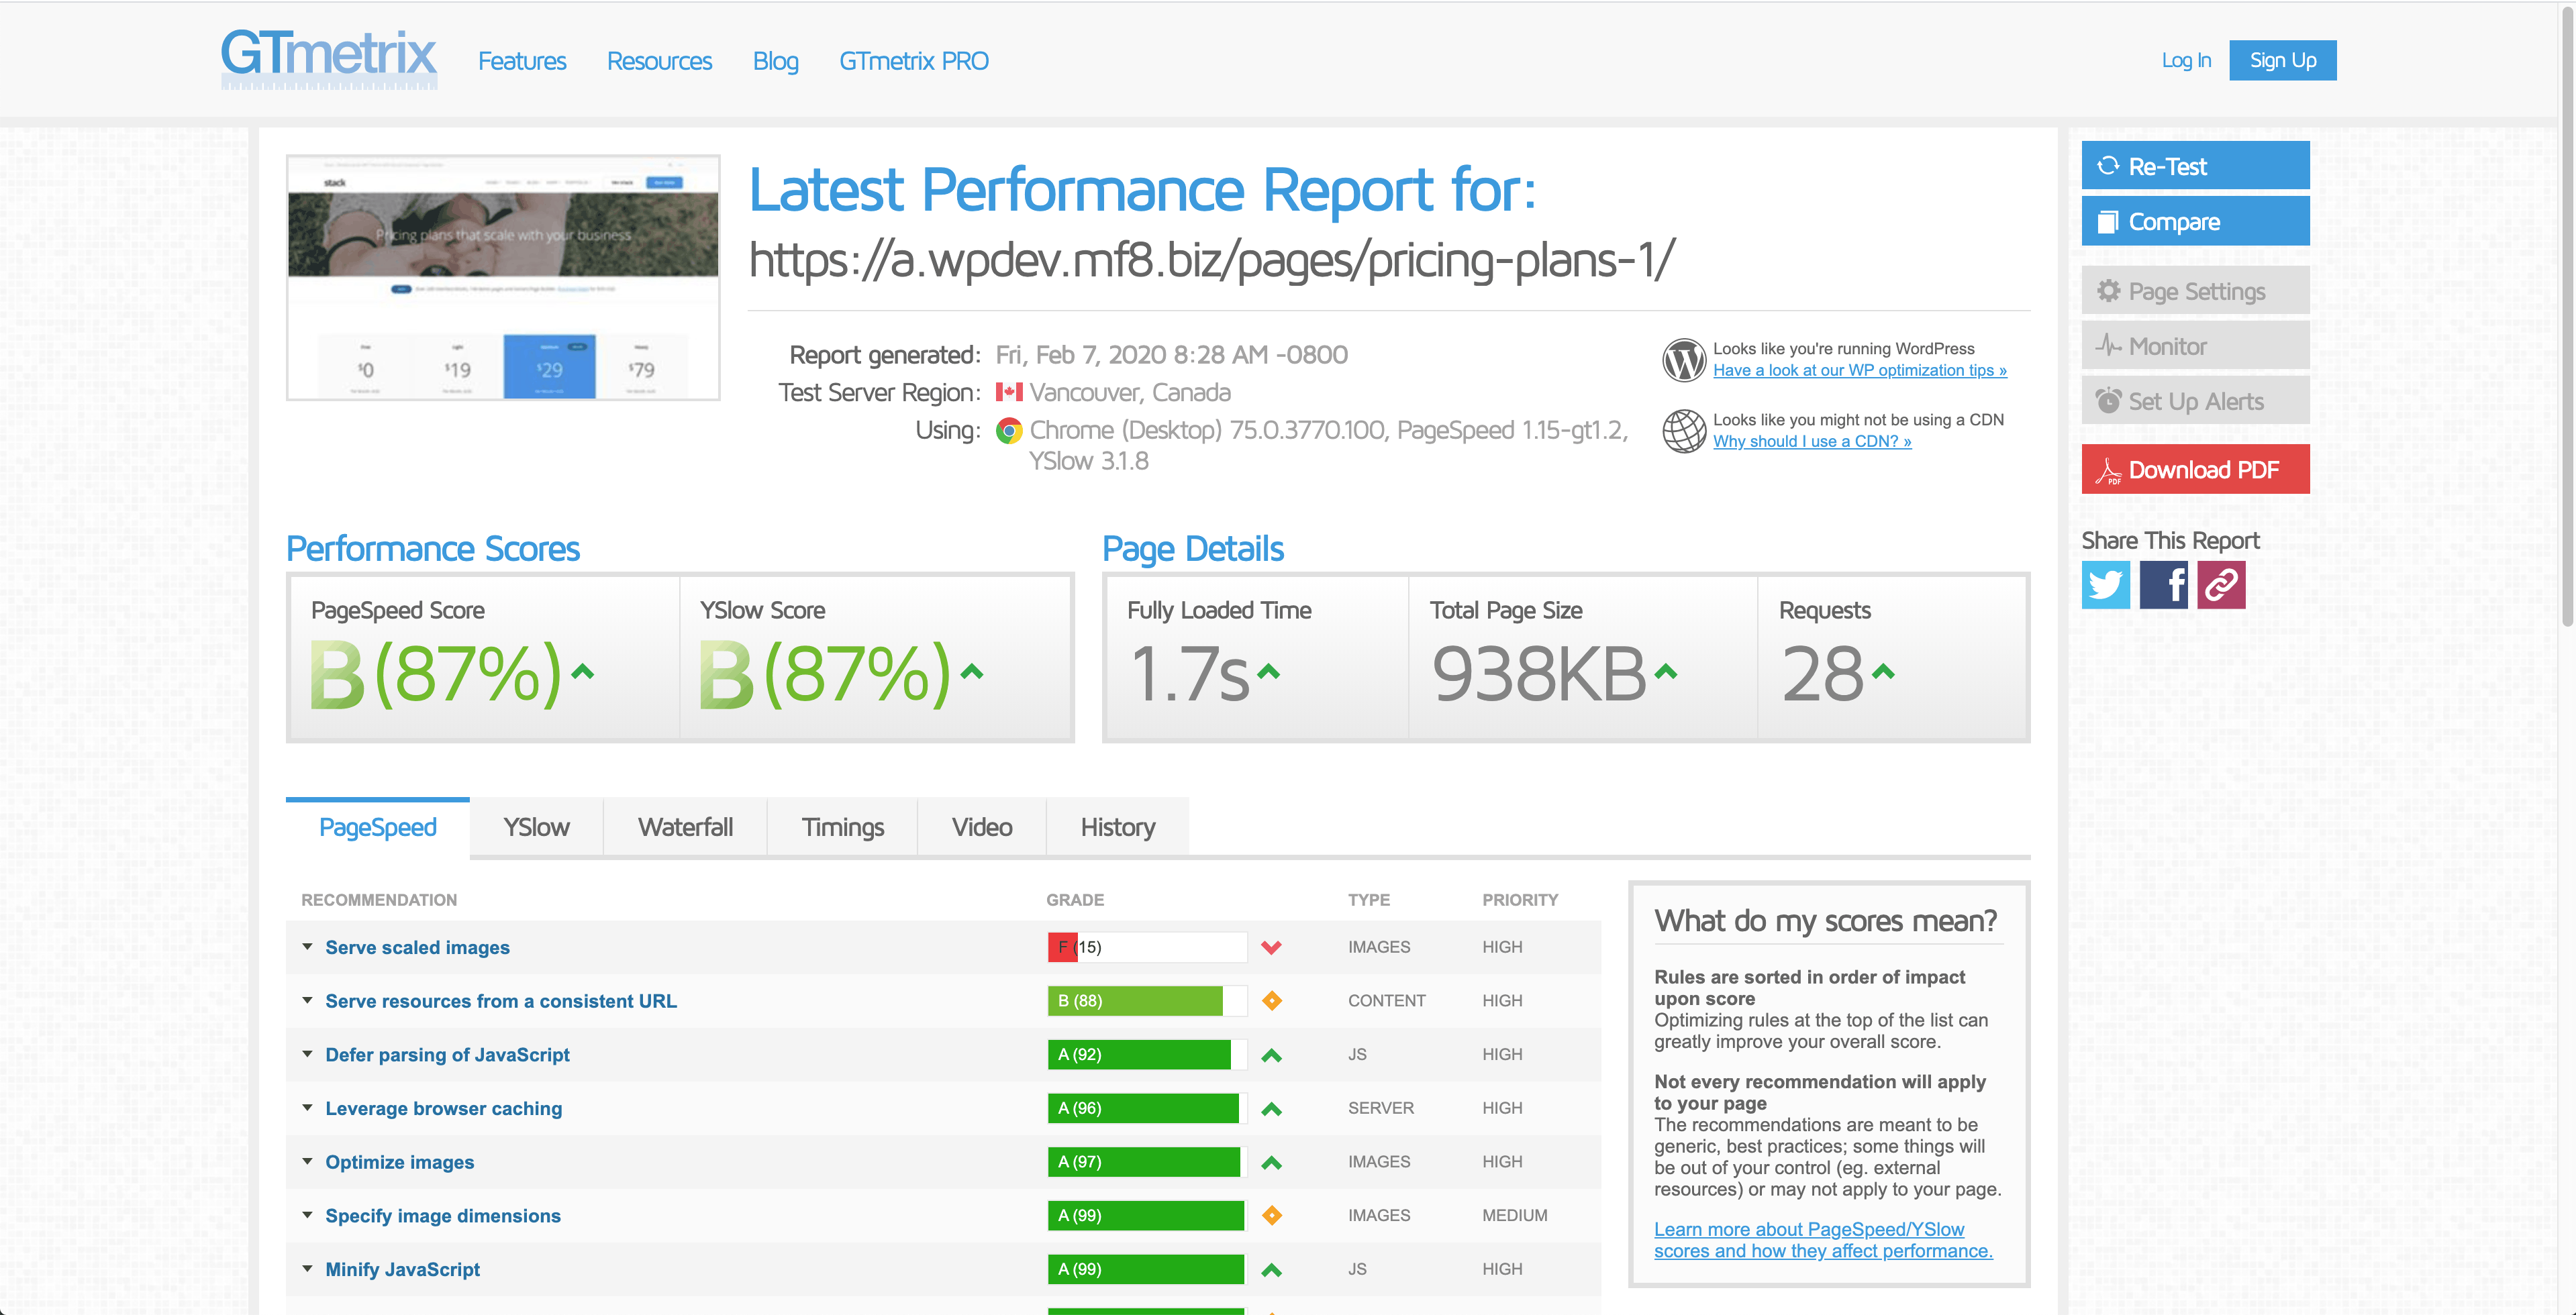Viewport: 2576px width, 1315px height.
Task: Open the YSlow tab
Action: tap(536, 827)
